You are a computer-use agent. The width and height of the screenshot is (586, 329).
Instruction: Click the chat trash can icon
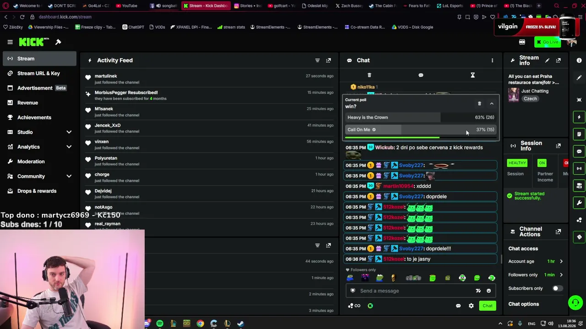pos(369,75)
